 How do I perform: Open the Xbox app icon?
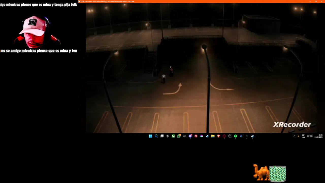click(x=173, y=136)
